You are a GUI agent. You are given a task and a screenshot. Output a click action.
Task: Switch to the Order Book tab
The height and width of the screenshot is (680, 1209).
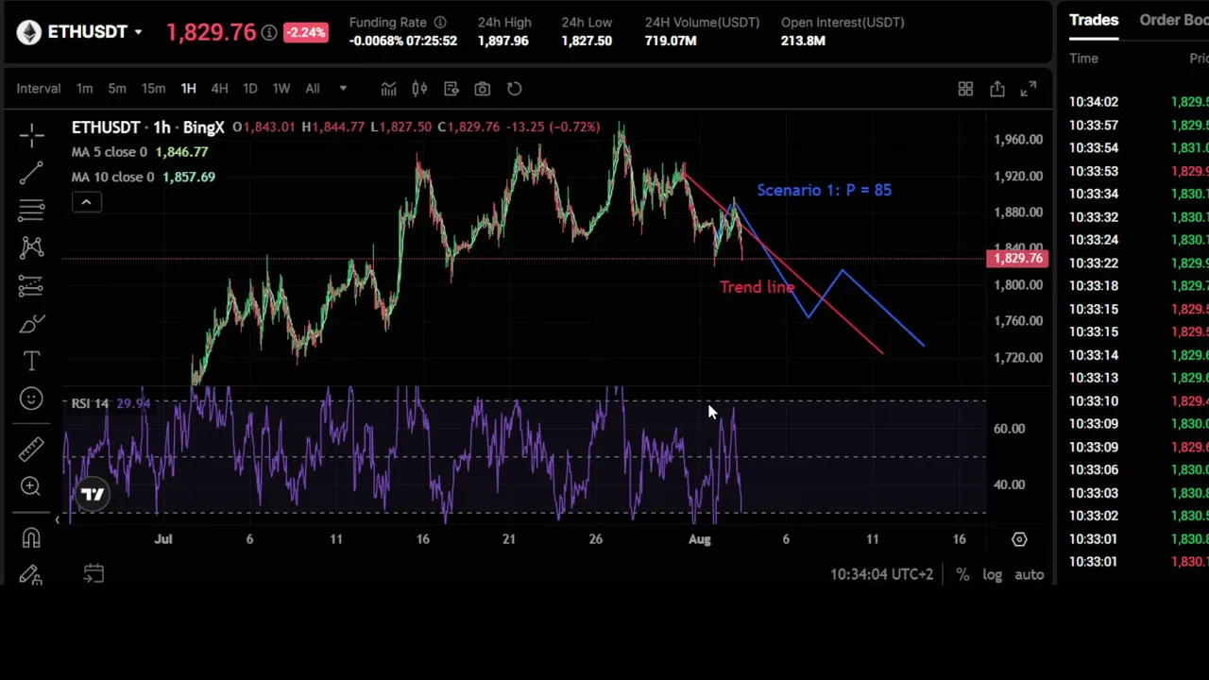(1173, 20)
